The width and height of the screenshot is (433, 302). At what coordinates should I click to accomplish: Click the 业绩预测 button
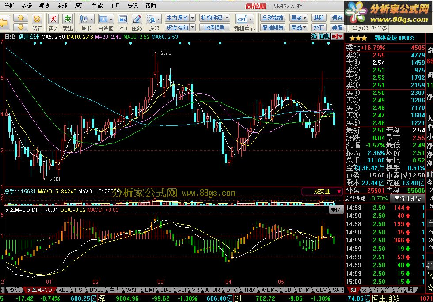(x=214, y=27)
